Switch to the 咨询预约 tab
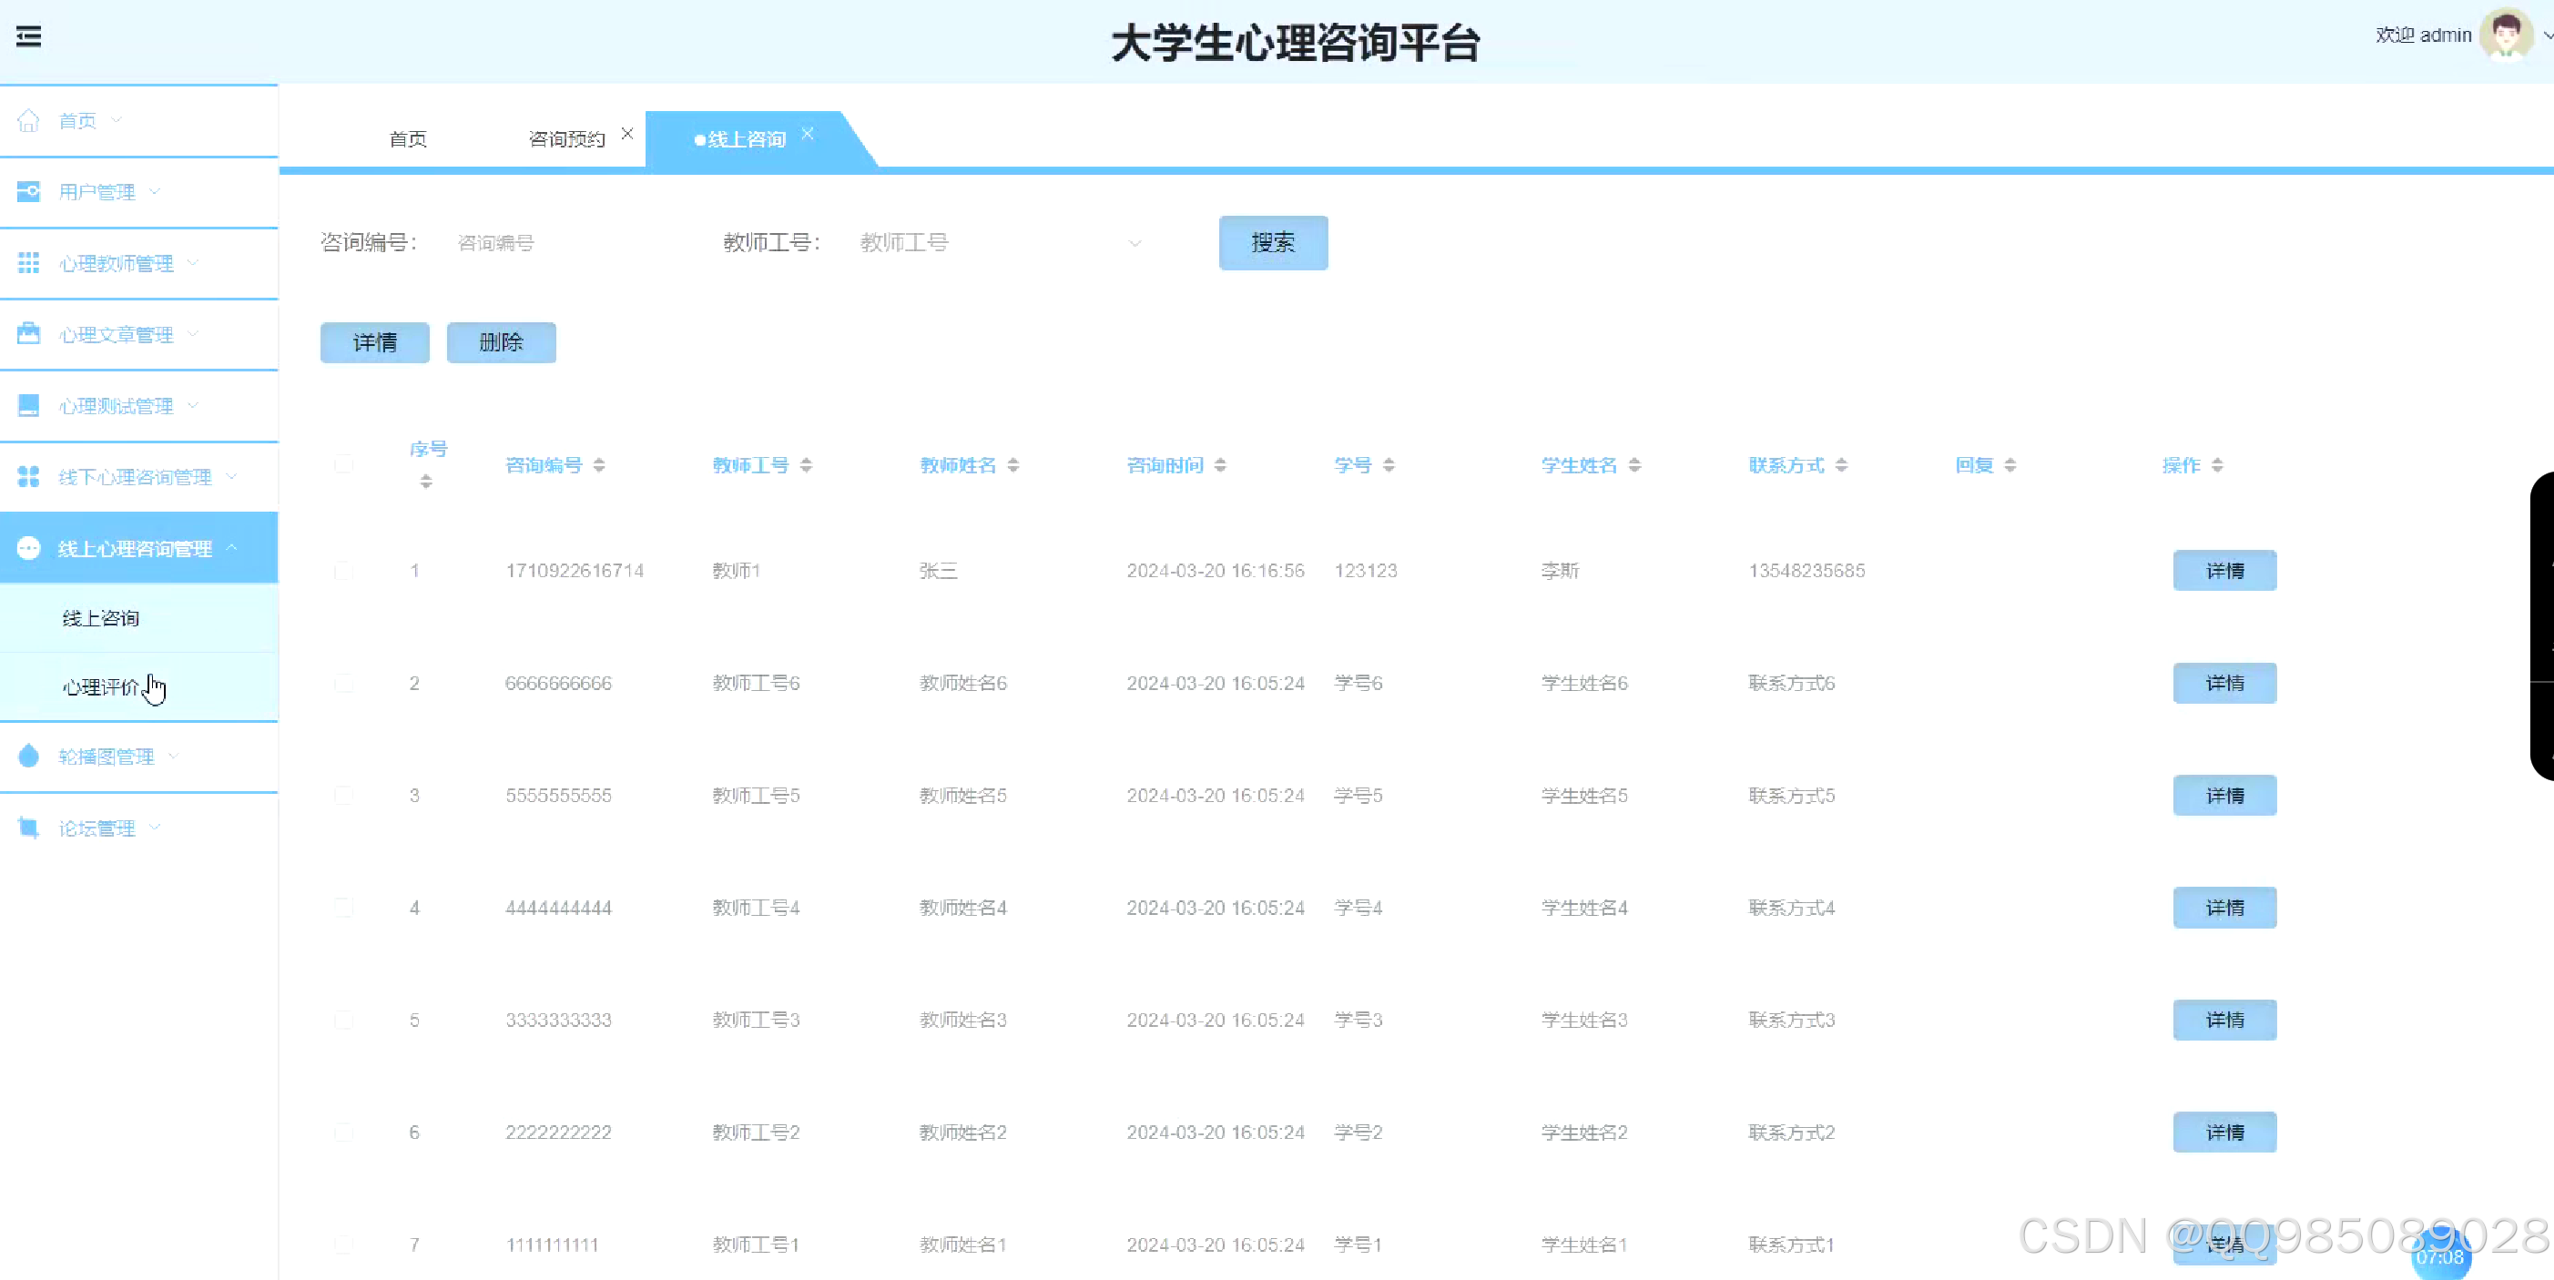 [x=565, y=138]
